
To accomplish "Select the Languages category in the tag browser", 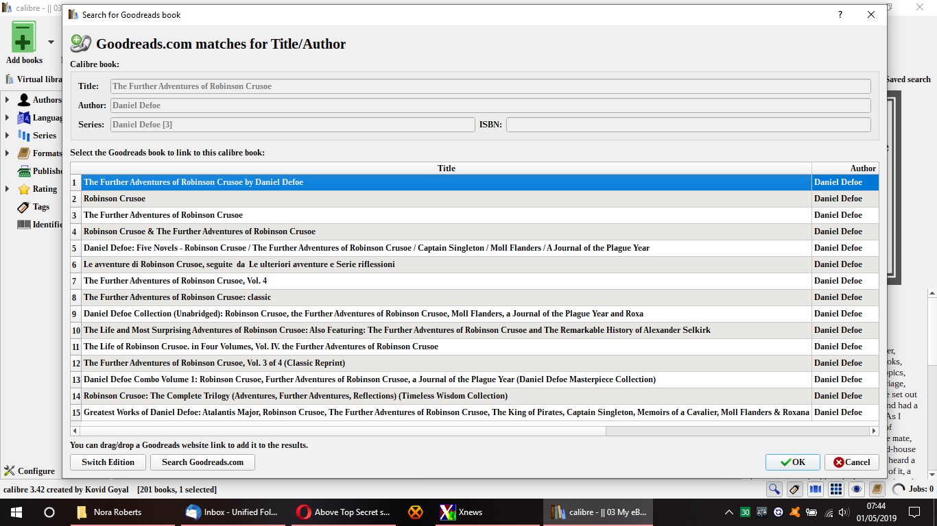I will (x=39, y=118).
